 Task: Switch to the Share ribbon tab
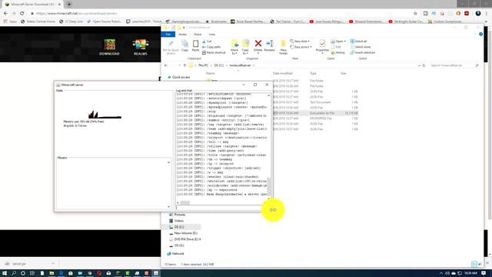pyautogui.click(x=198, y=34)
